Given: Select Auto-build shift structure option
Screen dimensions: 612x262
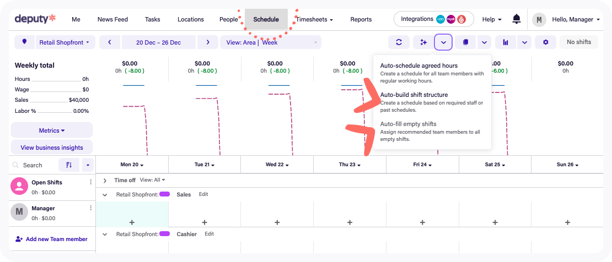Looking at the screenshot, I should click(x=414, y=95).
